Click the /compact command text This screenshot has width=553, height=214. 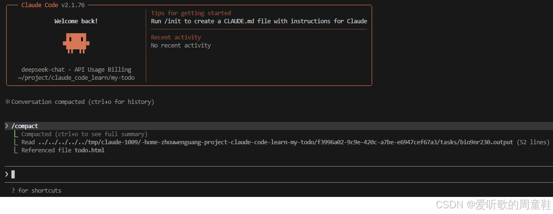pos(25,126)
